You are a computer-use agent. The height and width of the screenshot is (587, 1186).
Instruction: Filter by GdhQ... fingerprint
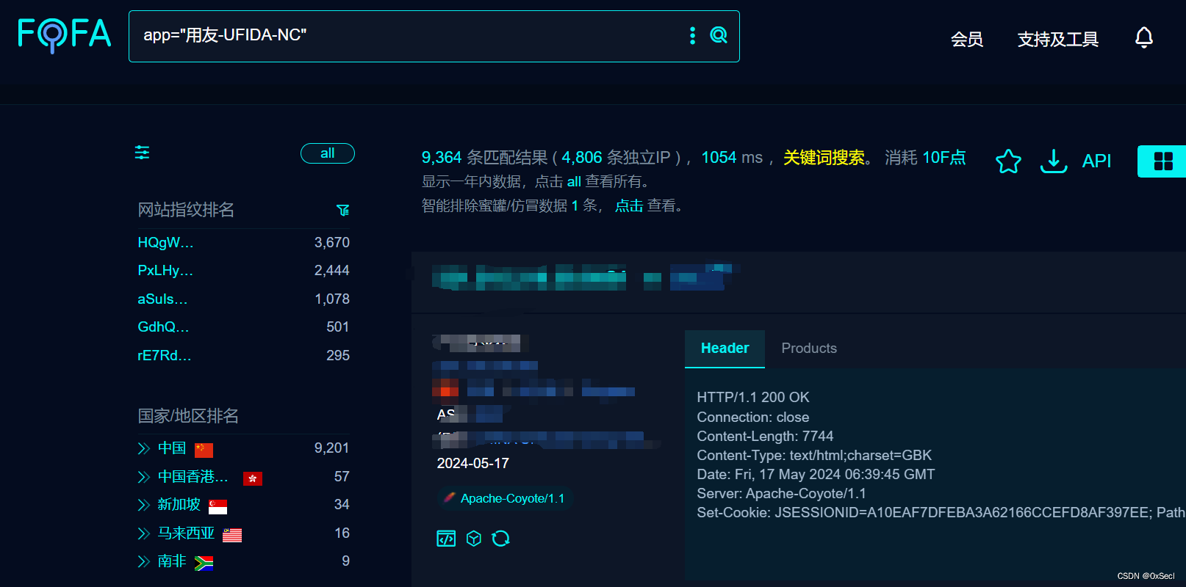click(x=163, y=327)
